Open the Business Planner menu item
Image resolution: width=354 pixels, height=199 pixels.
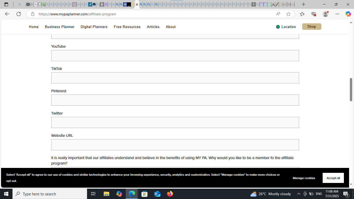[x=60, y=27]
